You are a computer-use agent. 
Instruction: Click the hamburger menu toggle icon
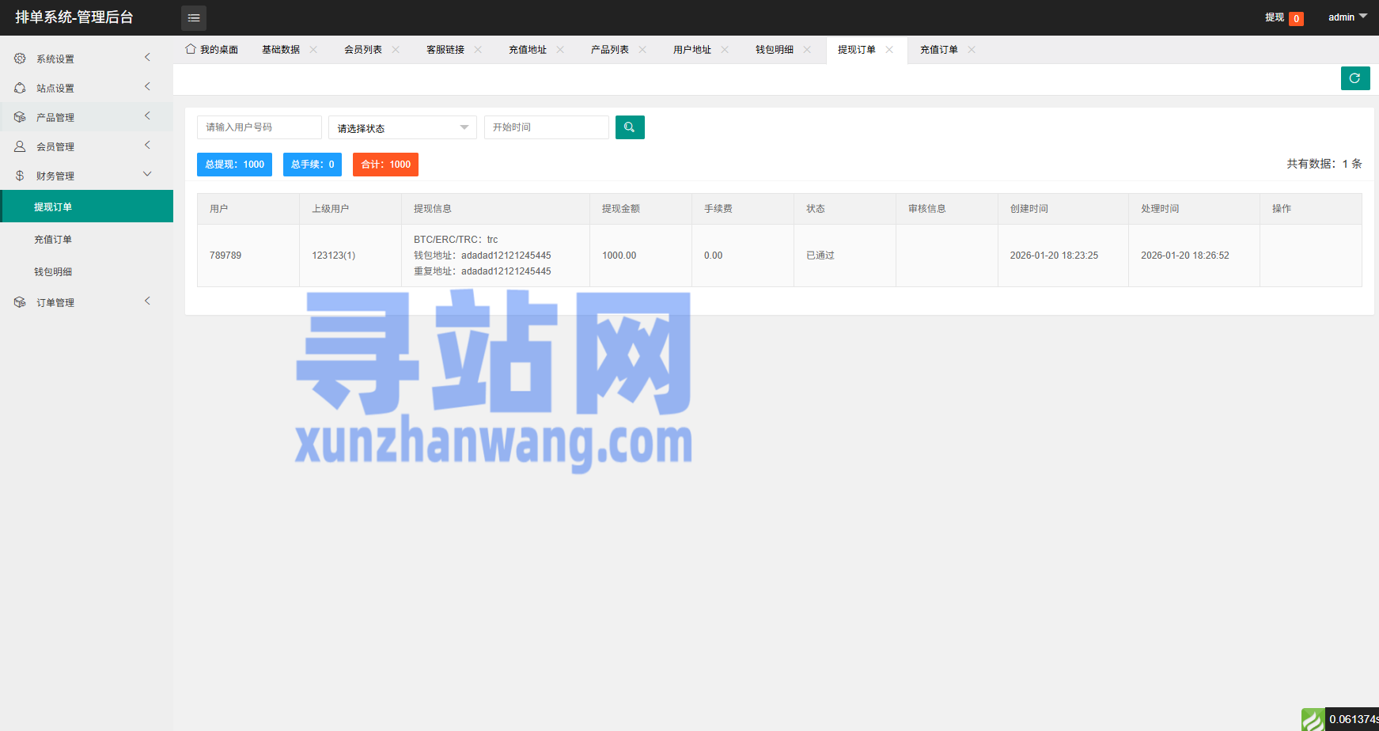pyautogui.click(x=194, y=18)
